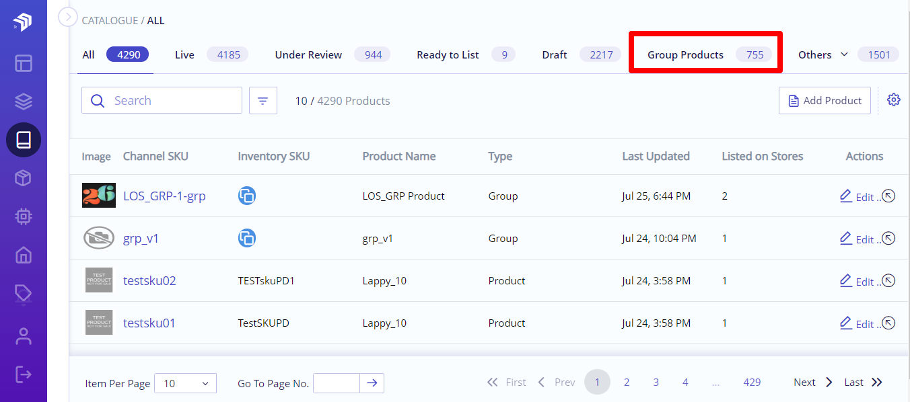Select the highlighted catalogue book icon
910x402 pixels.
point(24,140)
